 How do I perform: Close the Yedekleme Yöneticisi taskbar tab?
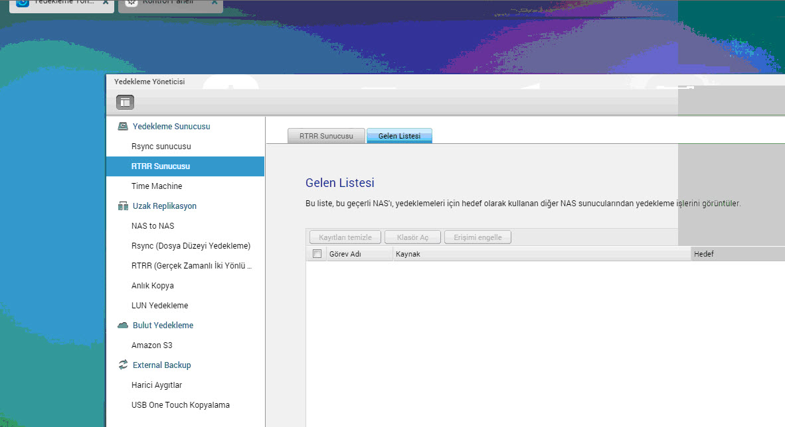[106, 3]
